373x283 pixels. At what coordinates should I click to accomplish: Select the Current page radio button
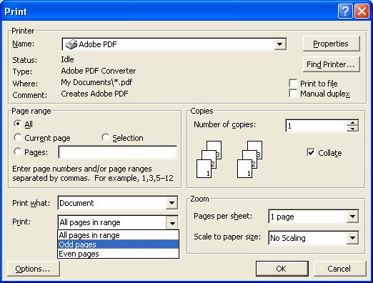tap(17, 137)
